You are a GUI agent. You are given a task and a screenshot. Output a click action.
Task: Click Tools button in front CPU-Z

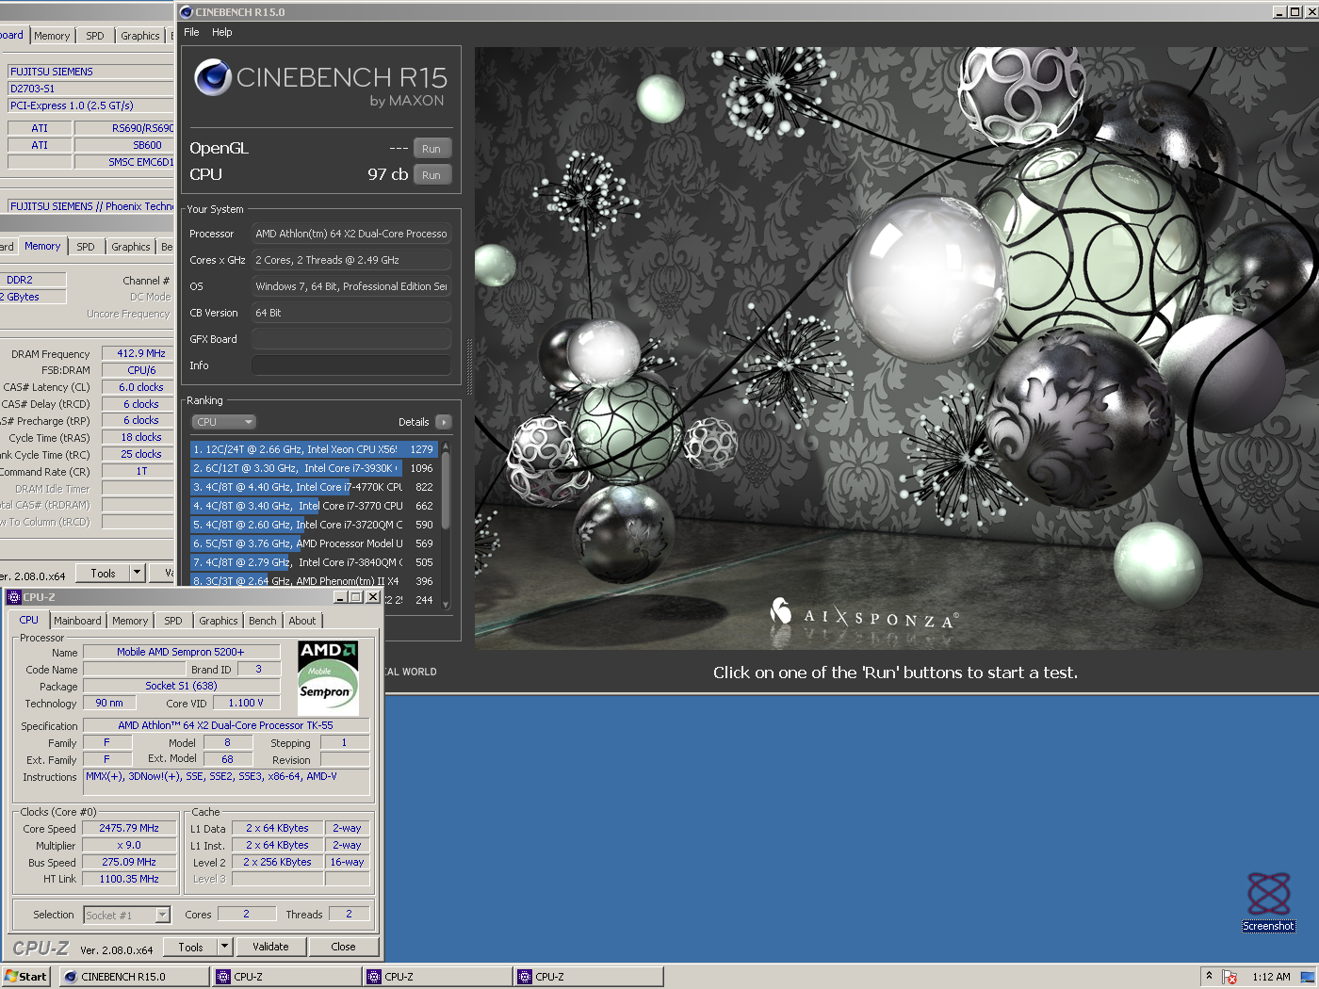tap(191, 947)
